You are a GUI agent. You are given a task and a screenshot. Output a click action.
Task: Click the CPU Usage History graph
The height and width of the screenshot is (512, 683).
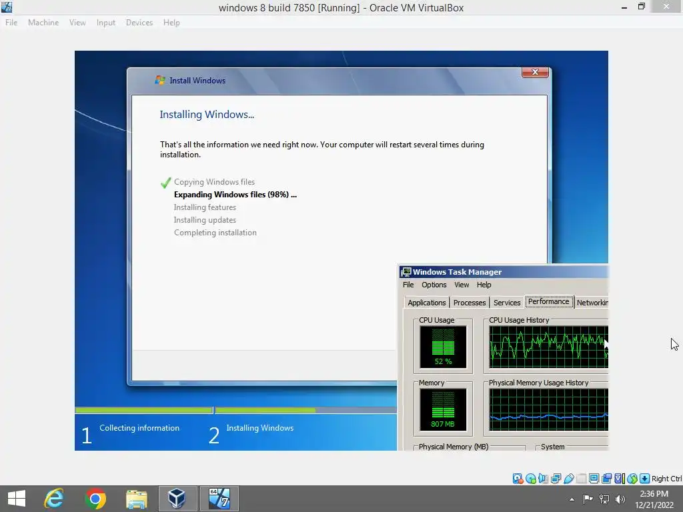[x=548, y=347]
